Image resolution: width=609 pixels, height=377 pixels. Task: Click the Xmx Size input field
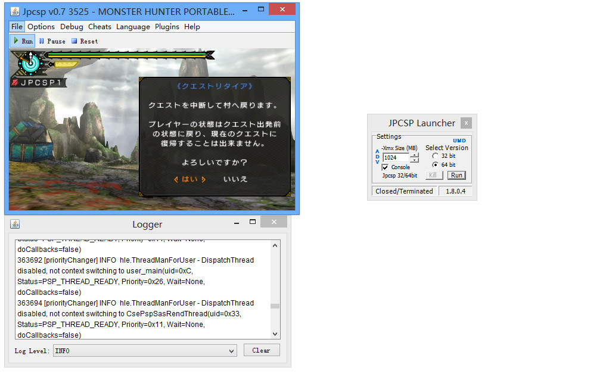click(396, 158)
